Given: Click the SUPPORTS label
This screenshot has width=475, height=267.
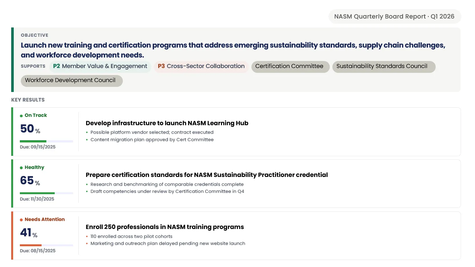Looking at the screenshot, I should (x=33, y=66).
